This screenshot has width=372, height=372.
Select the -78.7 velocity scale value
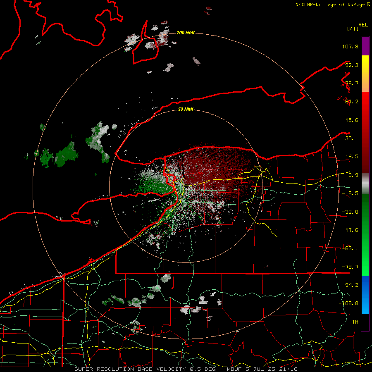pyautogui.click(x=350, y=267)
